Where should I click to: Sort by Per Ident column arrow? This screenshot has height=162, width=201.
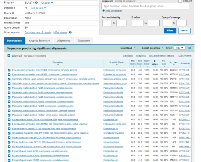pyautogui.click(x=164, y=66)
